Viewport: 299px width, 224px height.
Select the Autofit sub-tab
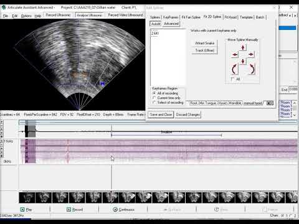click(x=156, y=24)
